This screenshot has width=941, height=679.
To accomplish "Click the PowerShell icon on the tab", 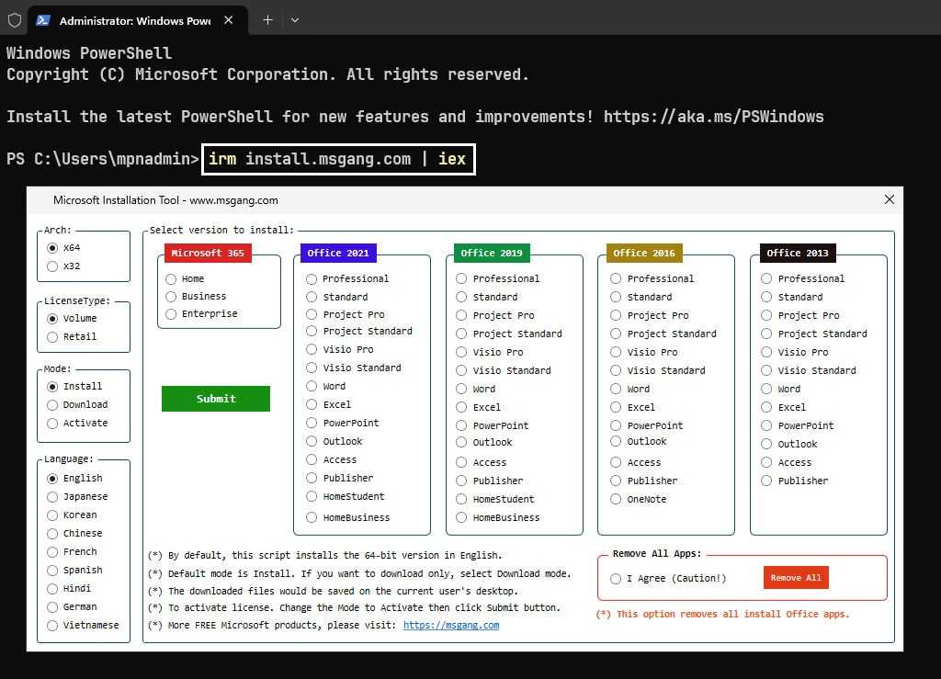I will (x=42, y=20).
